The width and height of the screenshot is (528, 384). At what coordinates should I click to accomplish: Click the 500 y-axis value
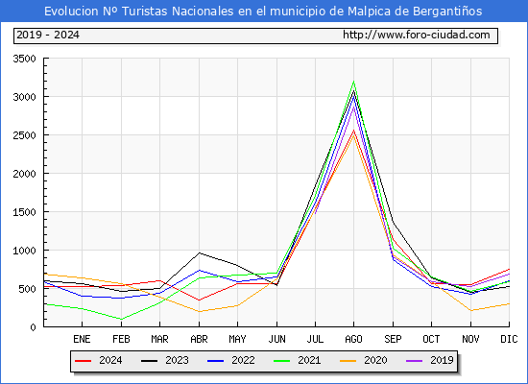click(27, 289)
